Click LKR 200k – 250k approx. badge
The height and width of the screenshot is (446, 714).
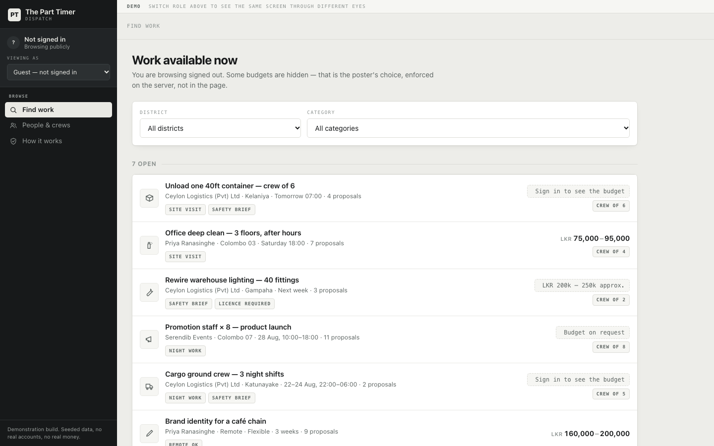click(x=582, y=285)
